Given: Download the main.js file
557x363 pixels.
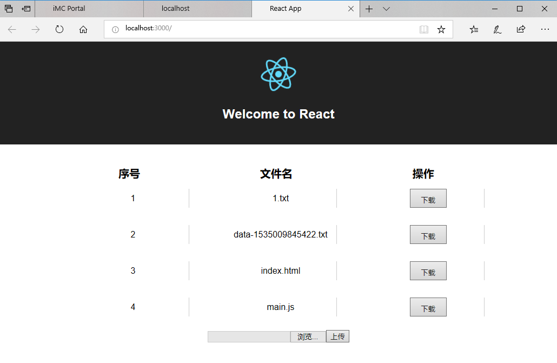Looking at the screenshot, I should coord(428,307).
